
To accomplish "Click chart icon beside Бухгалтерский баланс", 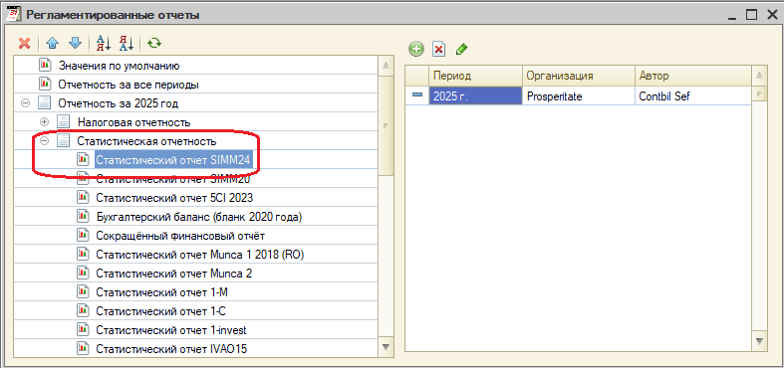I will pyautogui.click(x=83, y=216).
